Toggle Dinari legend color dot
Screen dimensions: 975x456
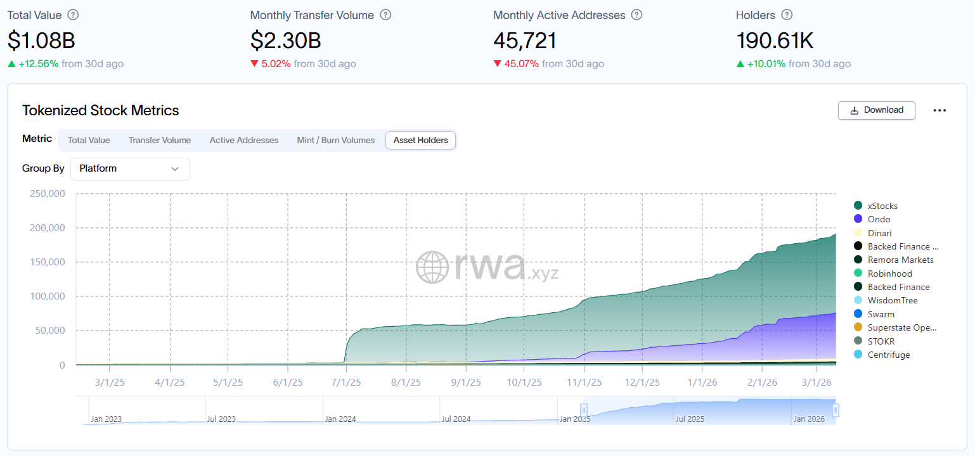click(858, 233)
